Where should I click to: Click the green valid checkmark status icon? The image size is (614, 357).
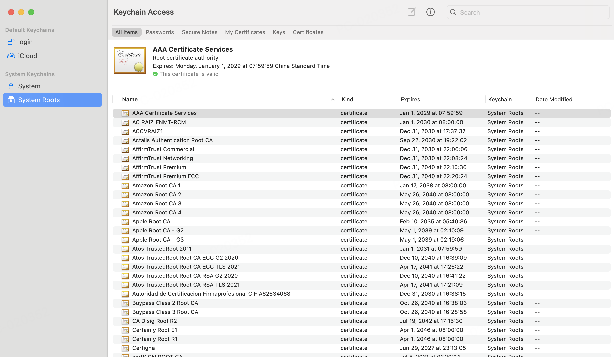point(155,74)
